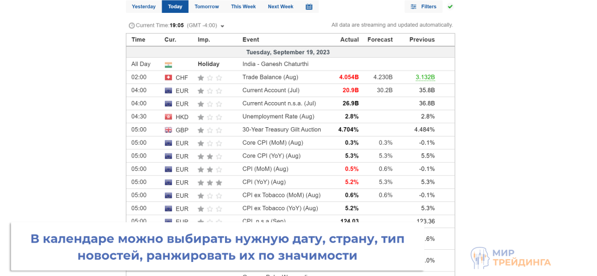Click the clock icon beside Current Time

coord(131,26)
